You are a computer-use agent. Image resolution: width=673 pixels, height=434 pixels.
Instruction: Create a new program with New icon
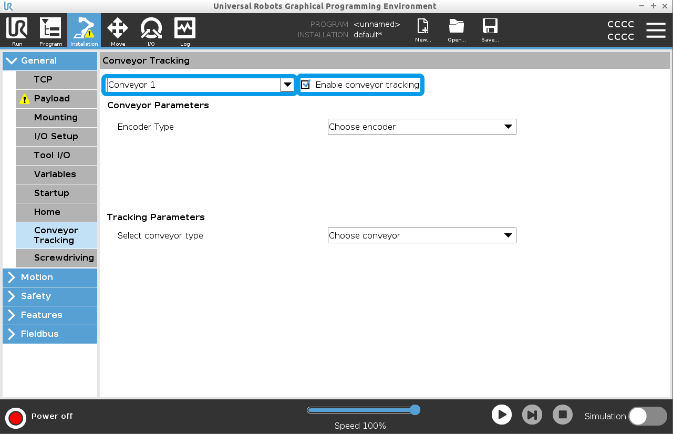click(x=423, y=29)
